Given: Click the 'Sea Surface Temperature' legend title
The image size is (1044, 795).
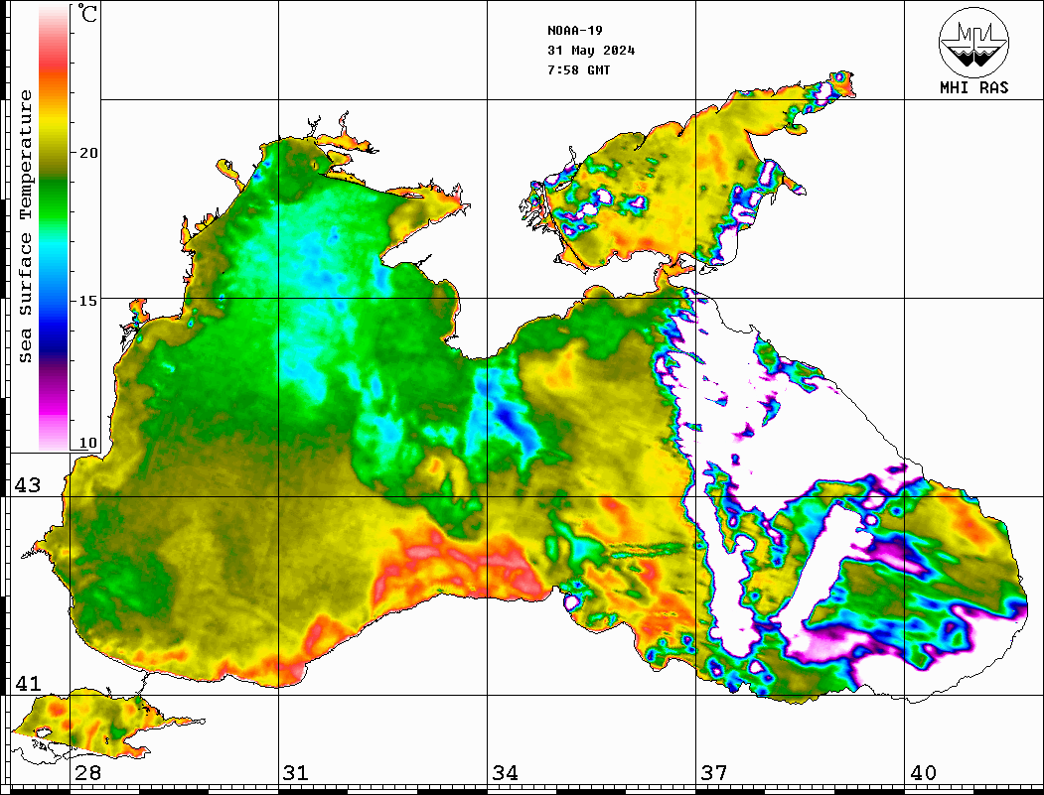Looking at the screenshot, I should pyautogui.click(x=26, y=226).
